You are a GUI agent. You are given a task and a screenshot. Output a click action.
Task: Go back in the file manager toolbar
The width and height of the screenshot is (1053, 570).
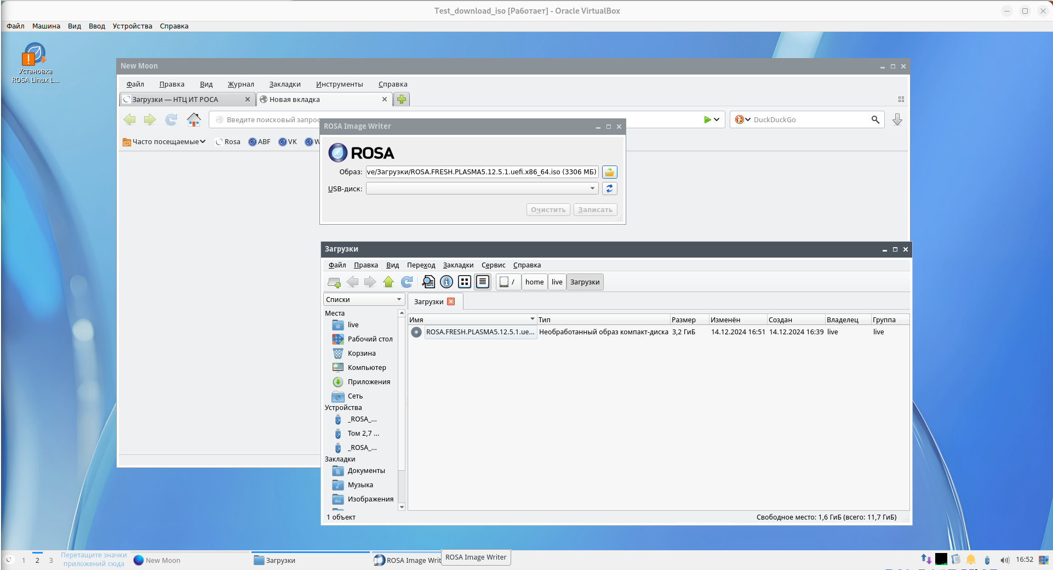[x=352, y=282]
